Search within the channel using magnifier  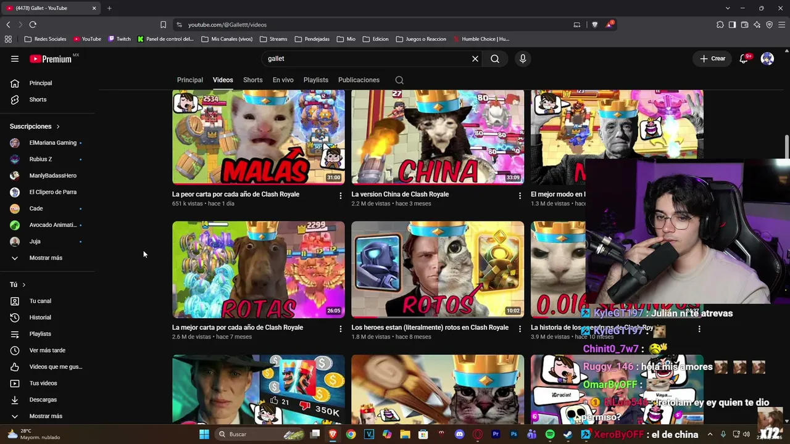tap(399, 80)
